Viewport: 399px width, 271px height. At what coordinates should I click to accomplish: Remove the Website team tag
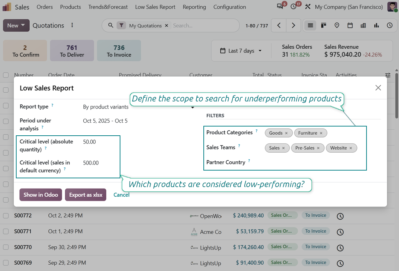coord(351,148)
